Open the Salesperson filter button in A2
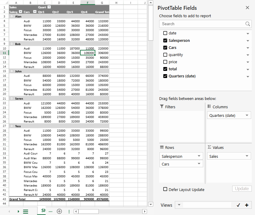This screenshot has width=255, height=215. tap(20, 12)
